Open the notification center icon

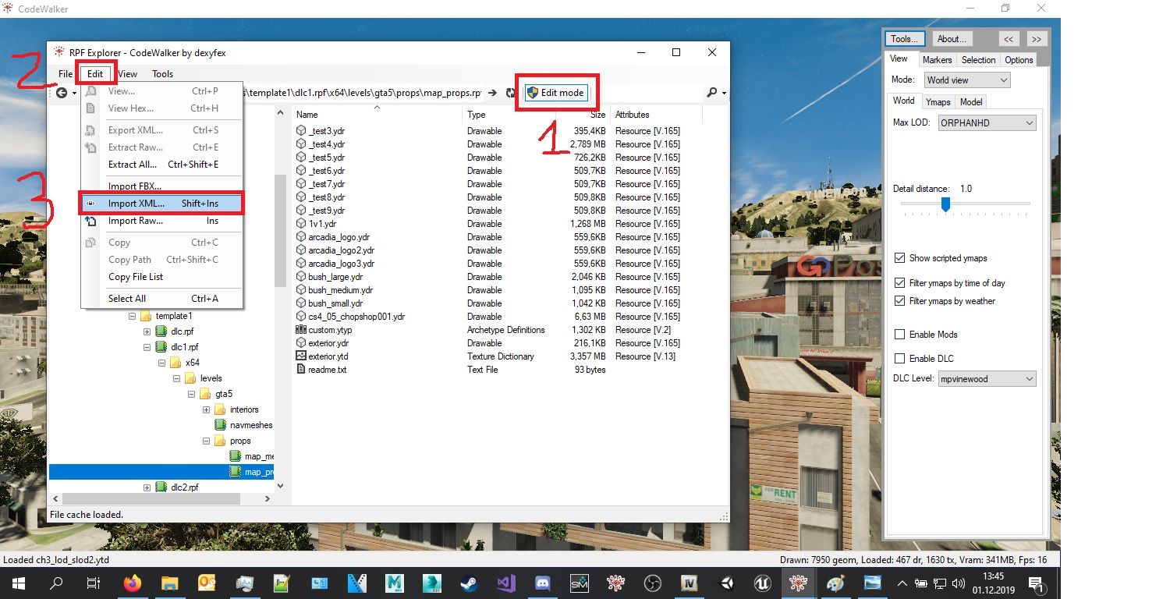click(x=1037, y=583)
